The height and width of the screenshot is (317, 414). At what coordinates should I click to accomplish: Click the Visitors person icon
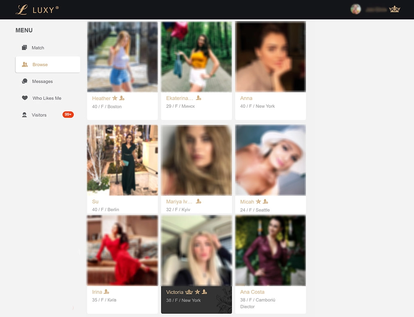(x=25, y=115)
